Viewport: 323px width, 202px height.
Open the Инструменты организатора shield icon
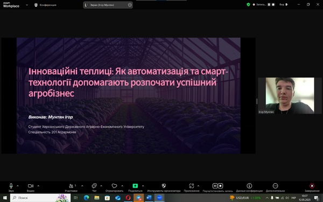tap(164, 186)
